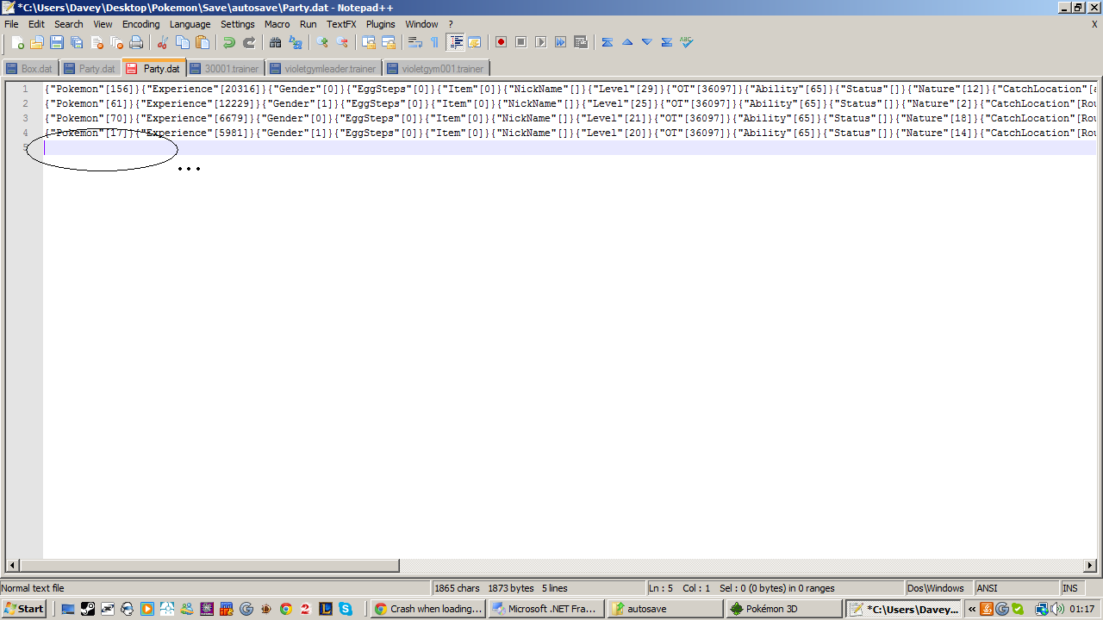Switch to the Box.dat tab
1103x620 pixels.
pos(30,68)
